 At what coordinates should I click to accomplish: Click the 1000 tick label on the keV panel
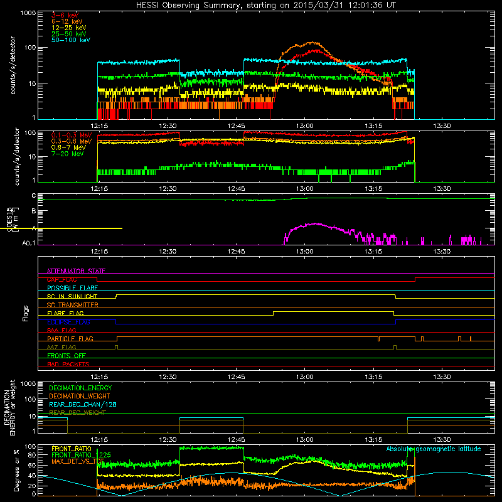point(28,13)
